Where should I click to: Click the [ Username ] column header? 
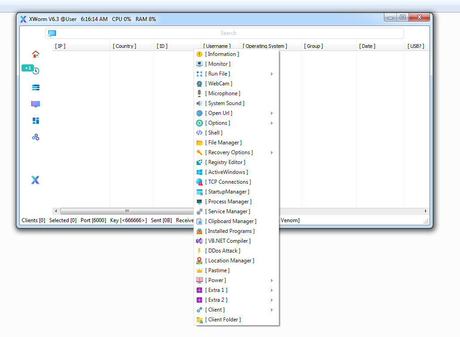tap(217, 46)
